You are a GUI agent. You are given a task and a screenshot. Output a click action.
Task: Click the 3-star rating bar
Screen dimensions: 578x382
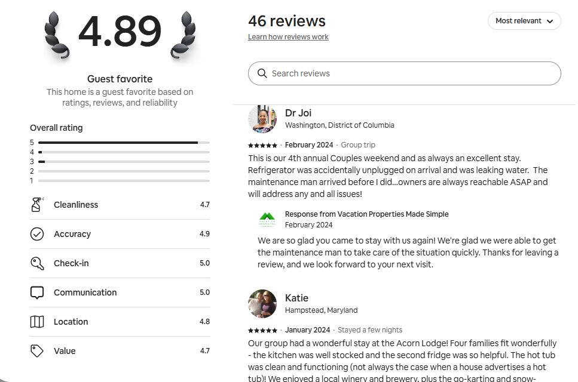click(x=124, y=162)
